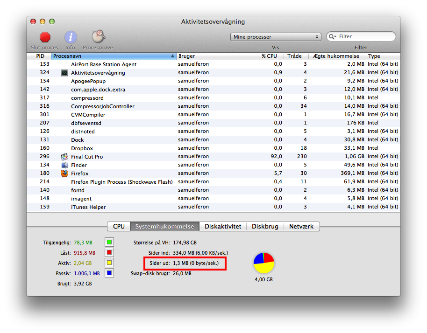Sort by Bruger column header
Viewport: 427px width, 333px height.
pos(217,56)
